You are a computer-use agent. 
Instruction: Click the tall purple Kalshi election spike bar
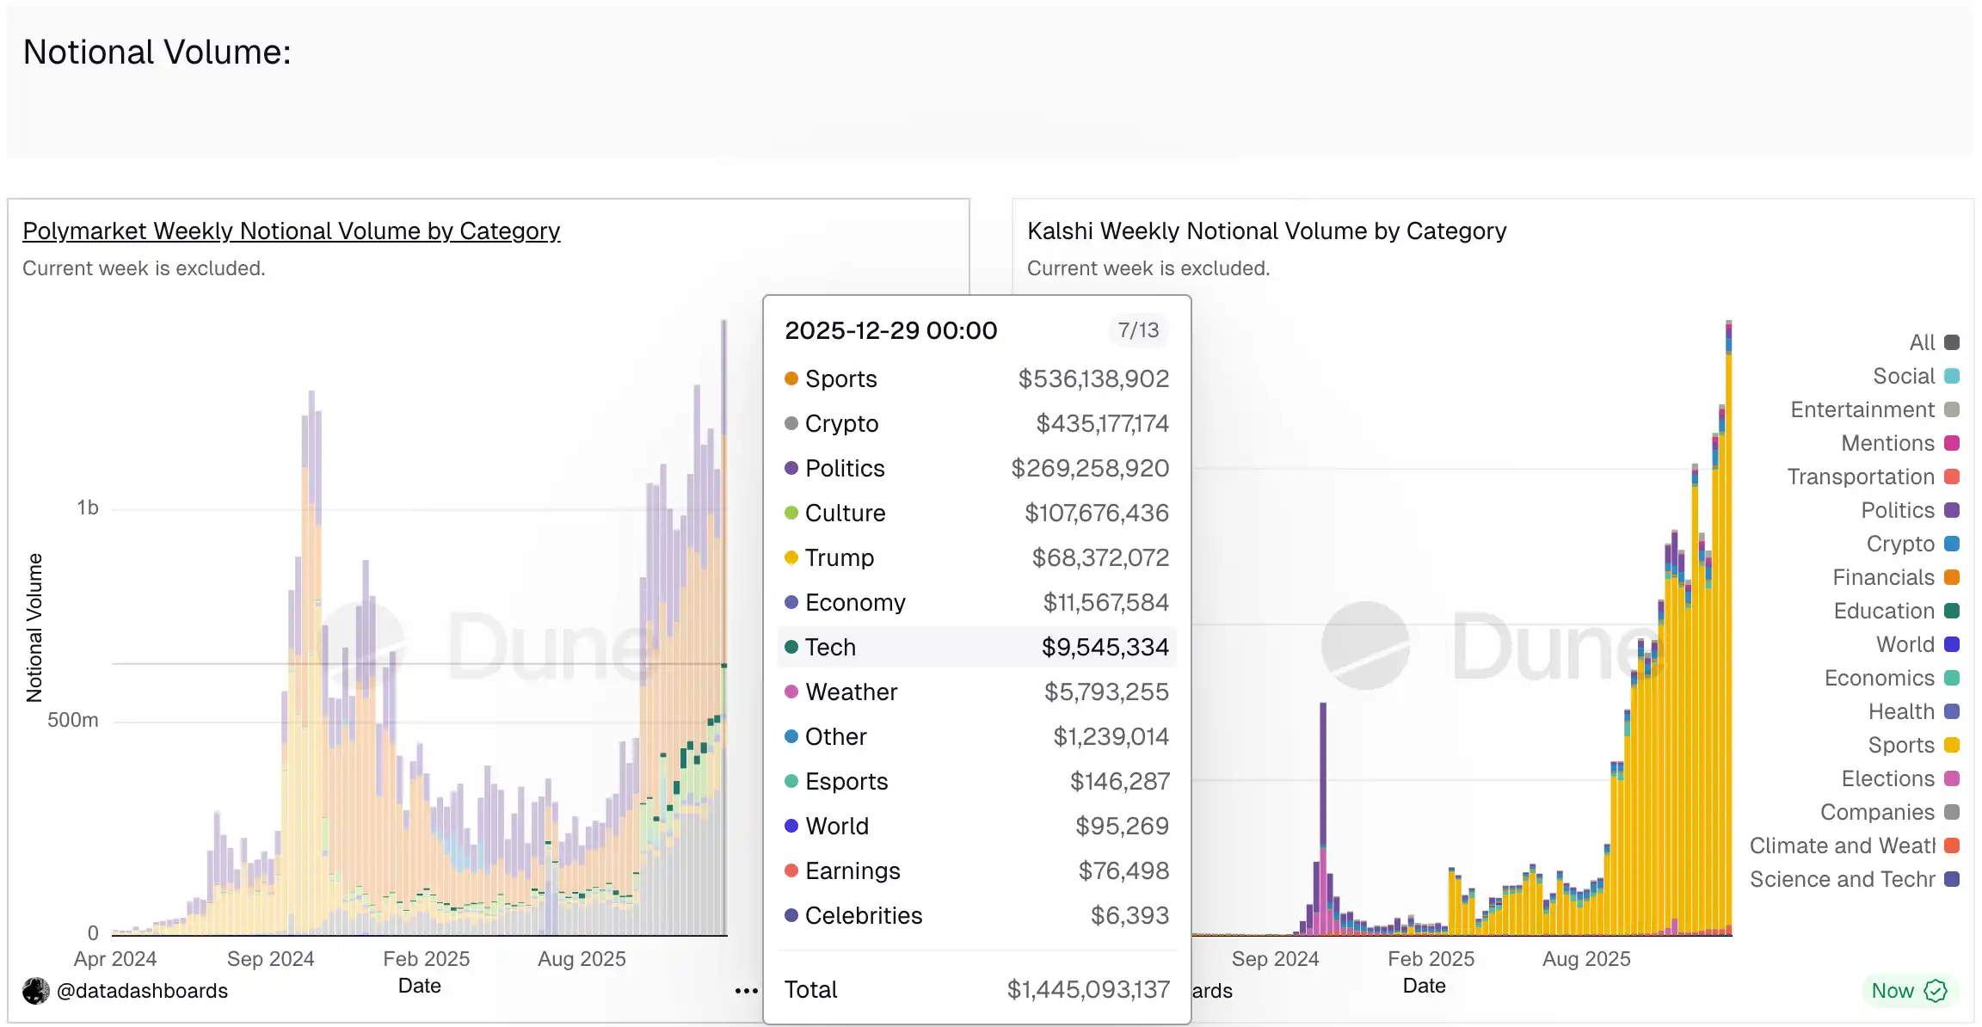[x=1323, y=774]
